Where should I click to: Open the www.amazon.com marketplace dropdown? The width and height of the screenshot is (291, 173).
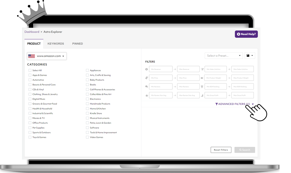[x=47, y=56]
